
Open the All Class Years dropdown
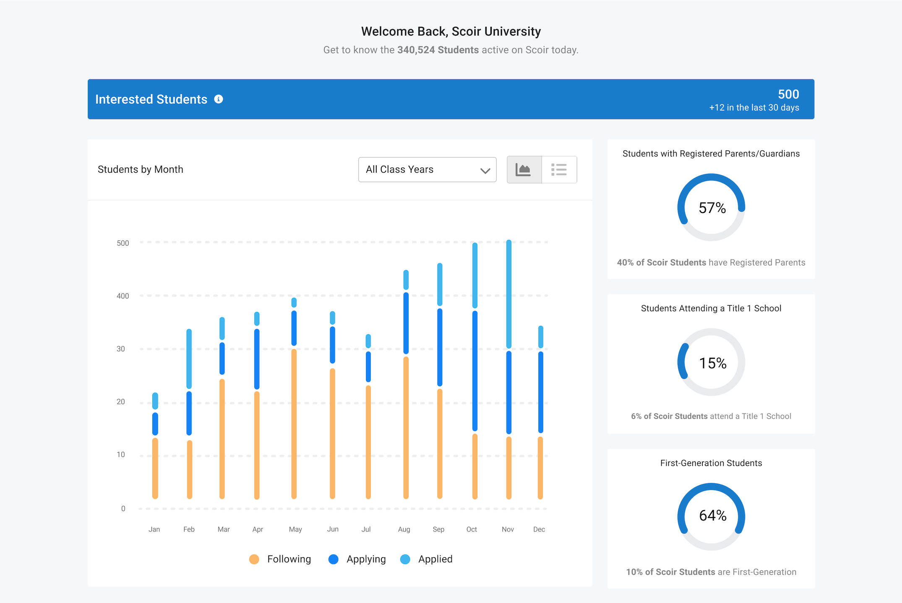click(x=427, y=169)
